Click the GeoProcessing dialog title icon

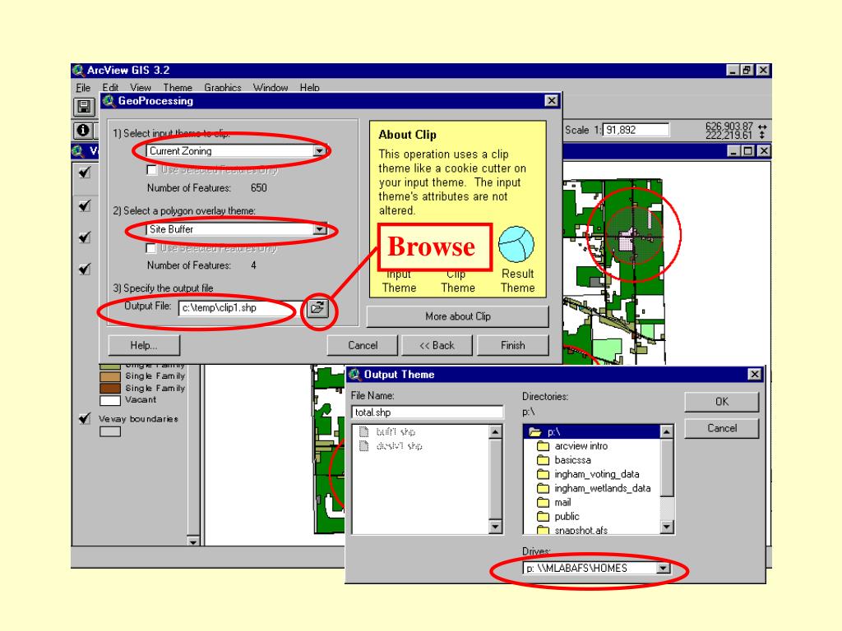pyautogui.click(x=109, y=101)
